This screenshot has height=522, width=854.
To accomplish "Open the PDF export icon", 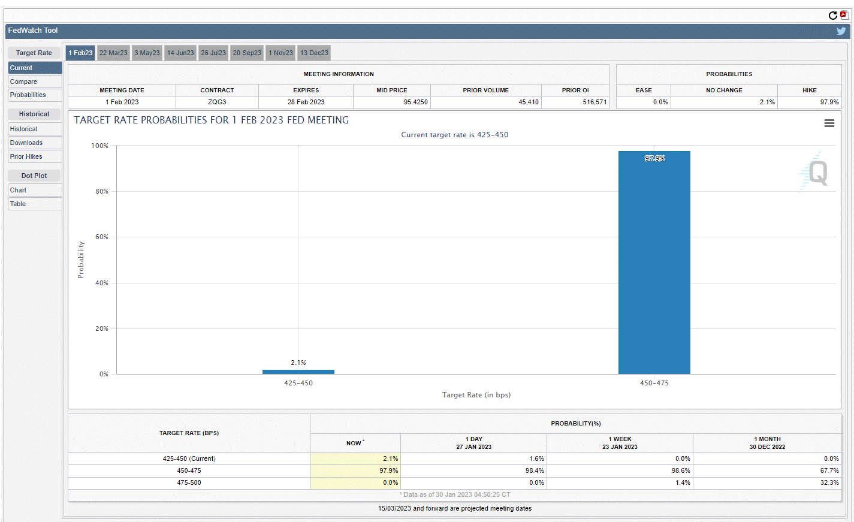I will [844, 16].
